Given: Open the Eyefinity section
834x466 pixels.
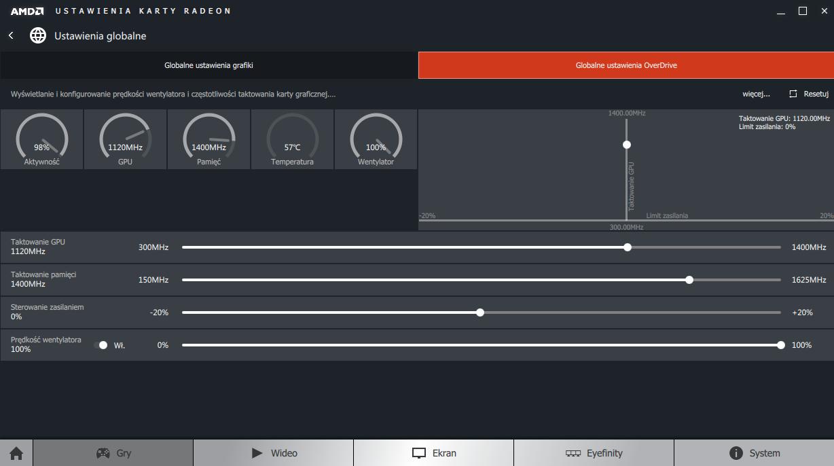Looking at the screenshot, I should [594, 453].
